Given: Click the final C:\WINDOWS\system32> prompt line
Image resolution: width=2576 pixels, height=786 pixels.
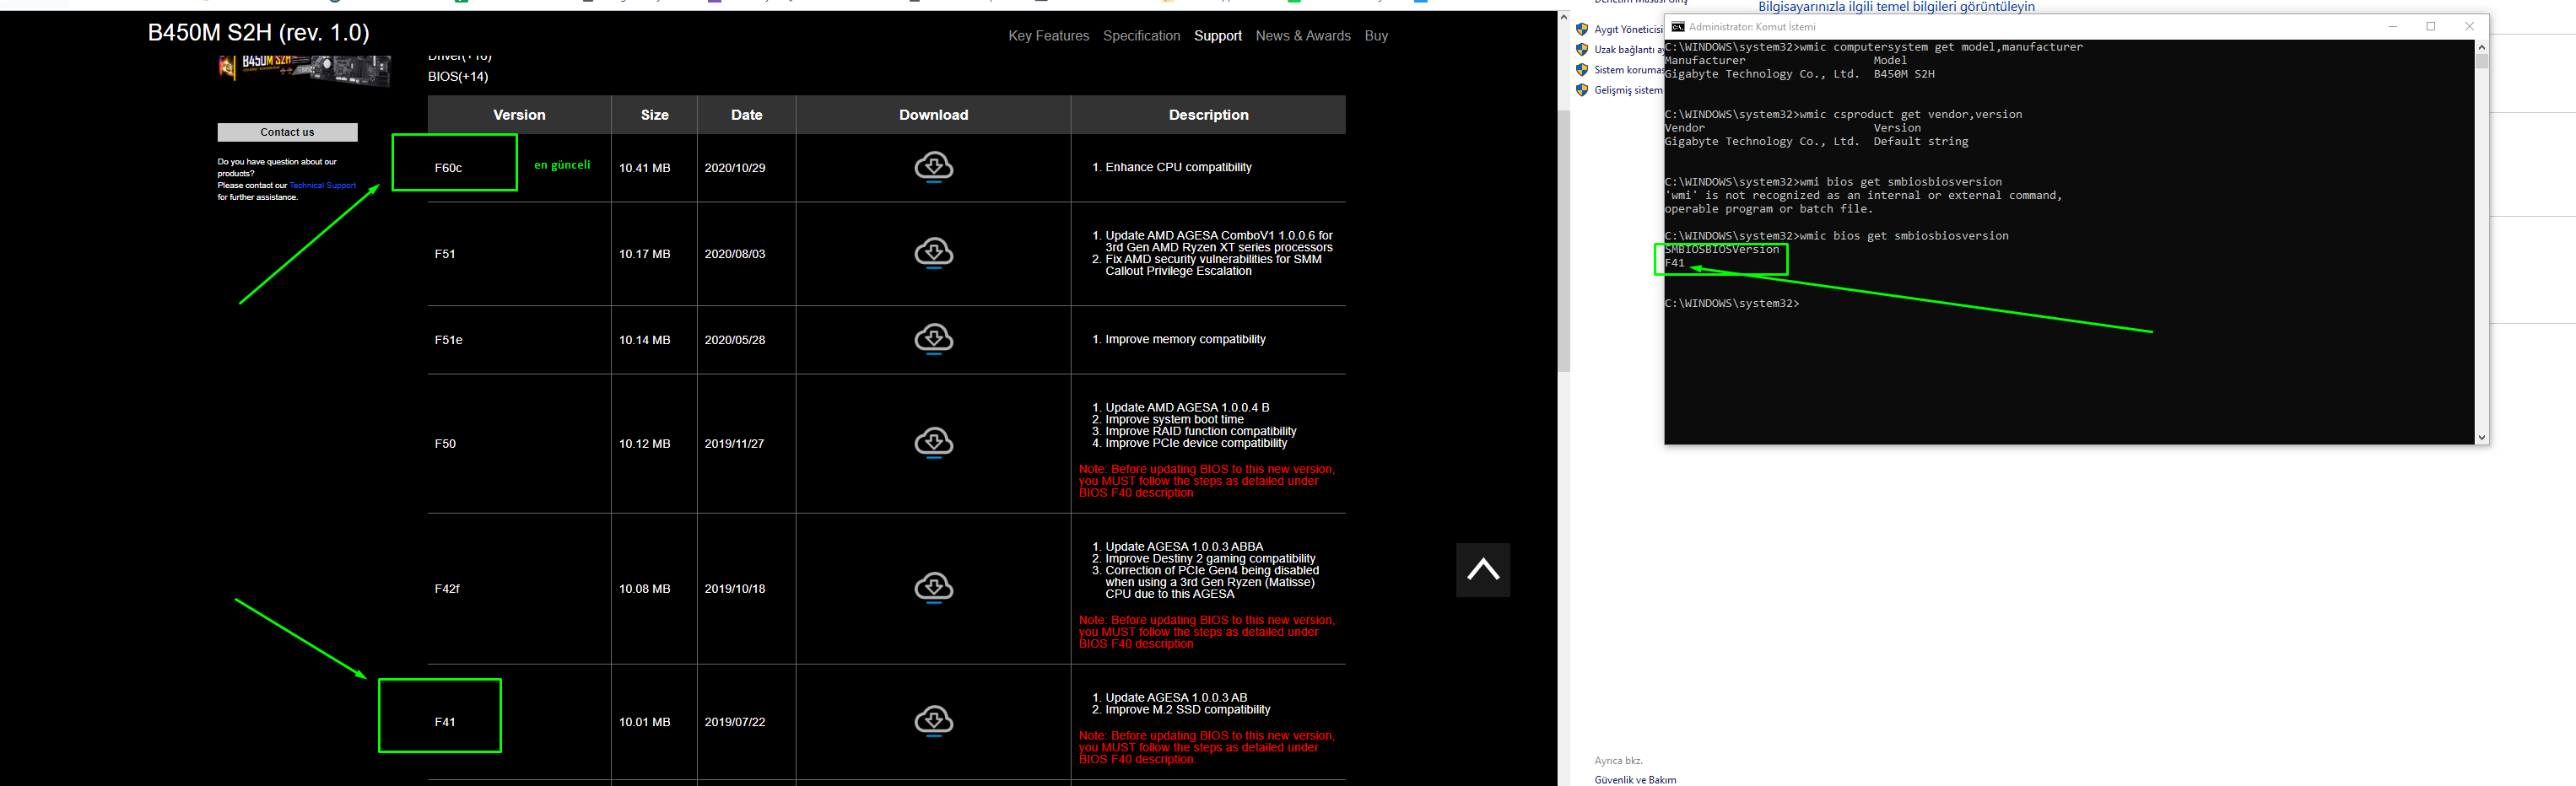Looking at the screenshot, I should pyautogui.click(x=1732, y=304).
